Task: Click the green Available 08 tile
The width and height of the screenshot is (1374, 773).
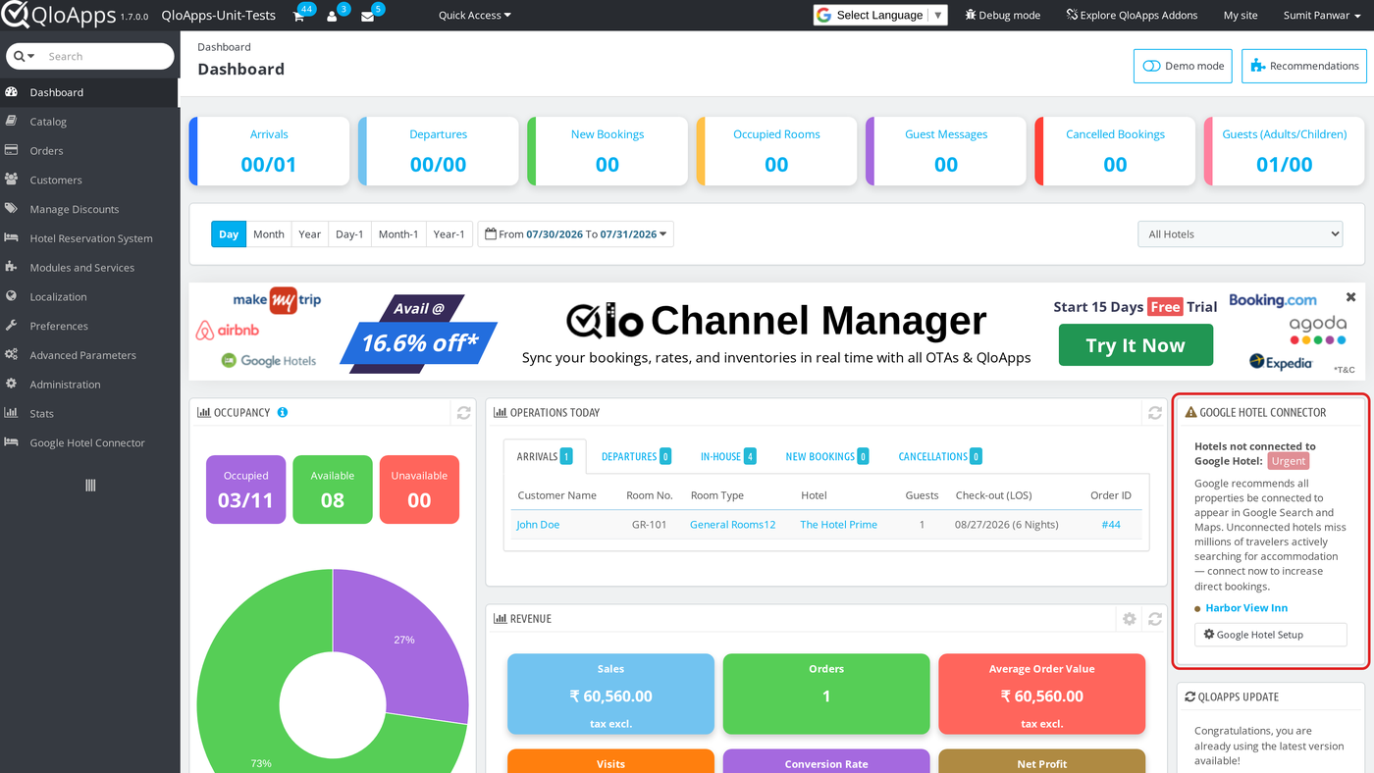Action: coord(333,490)
